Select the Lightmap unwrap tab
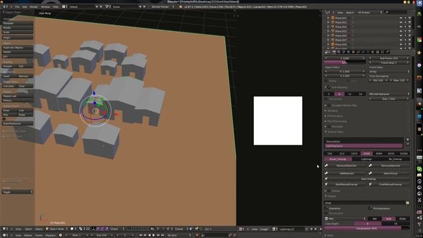The width and height of the screenshot is (423, 238). (x=366, y=159)
